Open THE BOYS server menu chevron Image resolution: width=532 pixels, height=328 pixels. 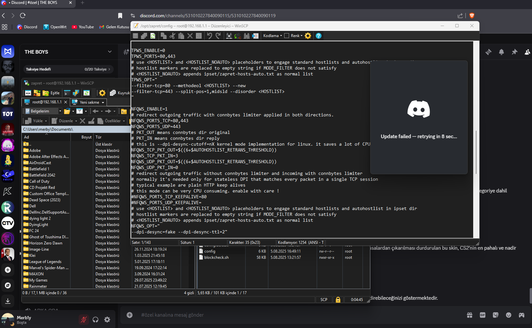110,52
